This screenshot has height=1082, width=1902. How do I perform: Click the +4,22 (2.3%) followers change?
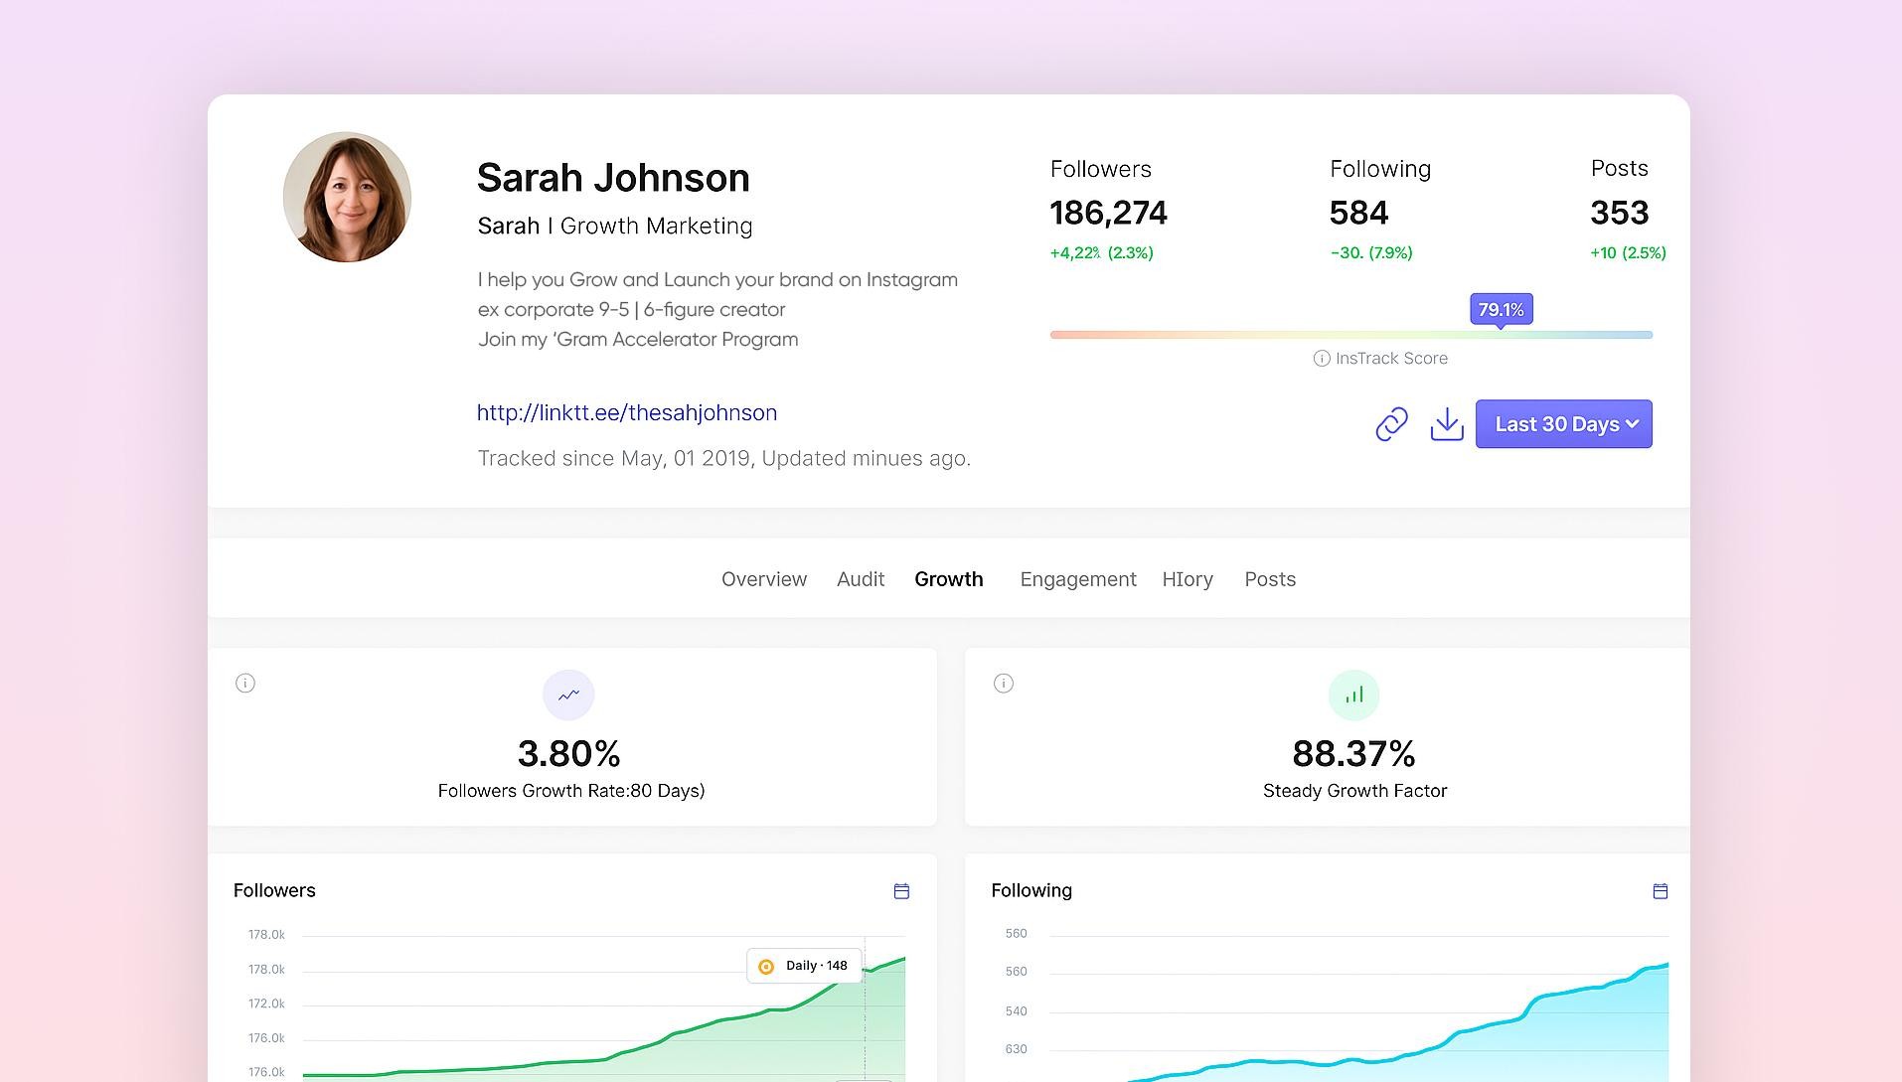[1102, 252]
